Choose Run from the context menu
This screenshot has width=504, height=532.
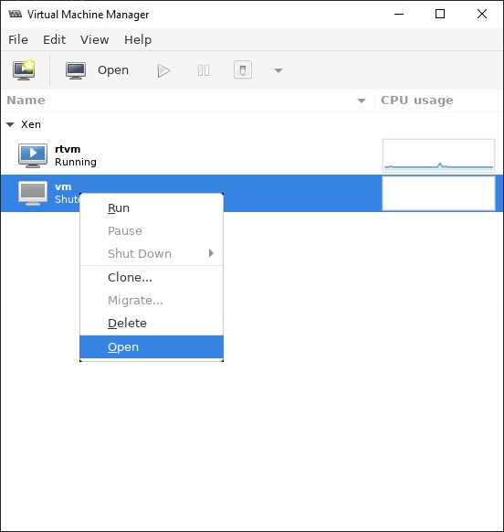pyautogui.click(x=152, y=208)
